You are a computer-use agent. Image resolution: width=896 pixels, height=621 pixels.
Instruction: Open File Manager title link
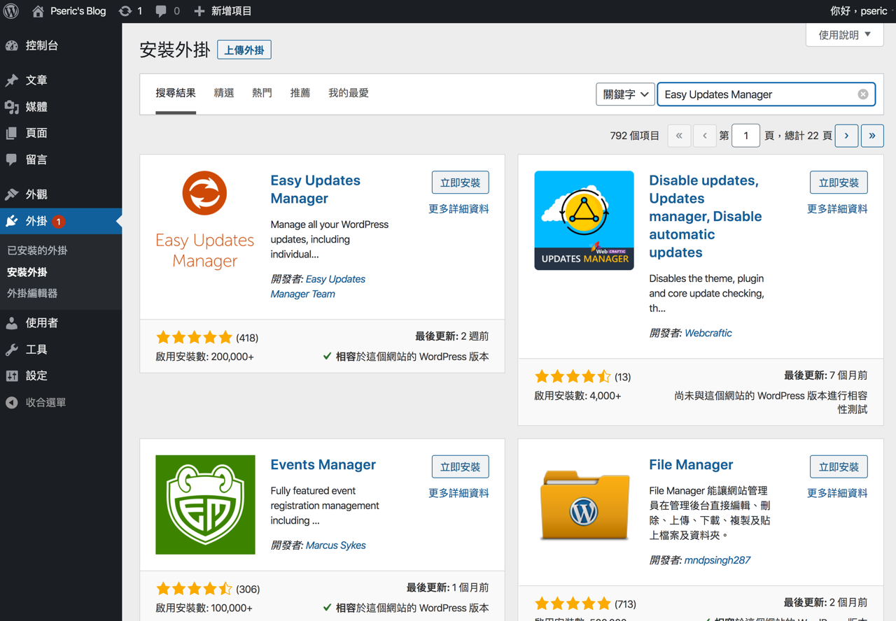pyautogui.click(x=691, y=465)
